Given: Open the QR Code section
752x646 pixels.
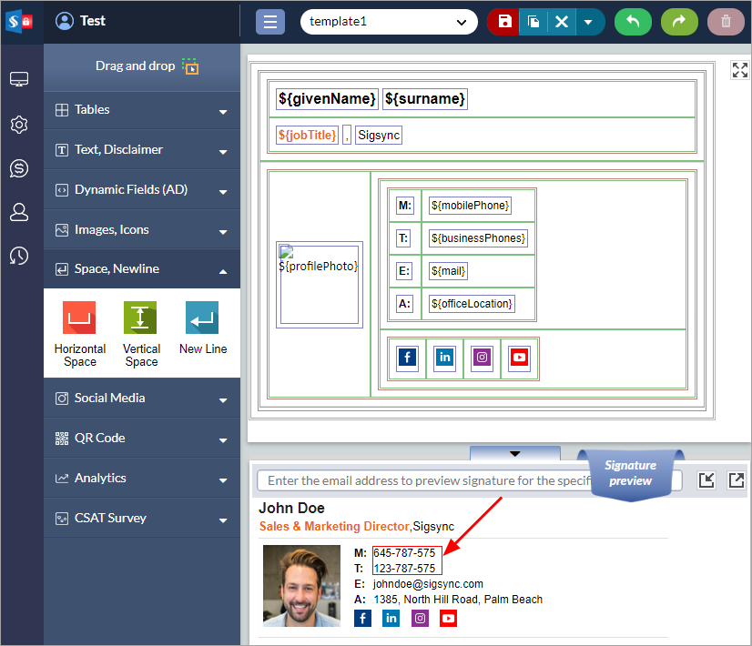Looking at the screenshot, I should pyautogui.click(x=141, y=439).
